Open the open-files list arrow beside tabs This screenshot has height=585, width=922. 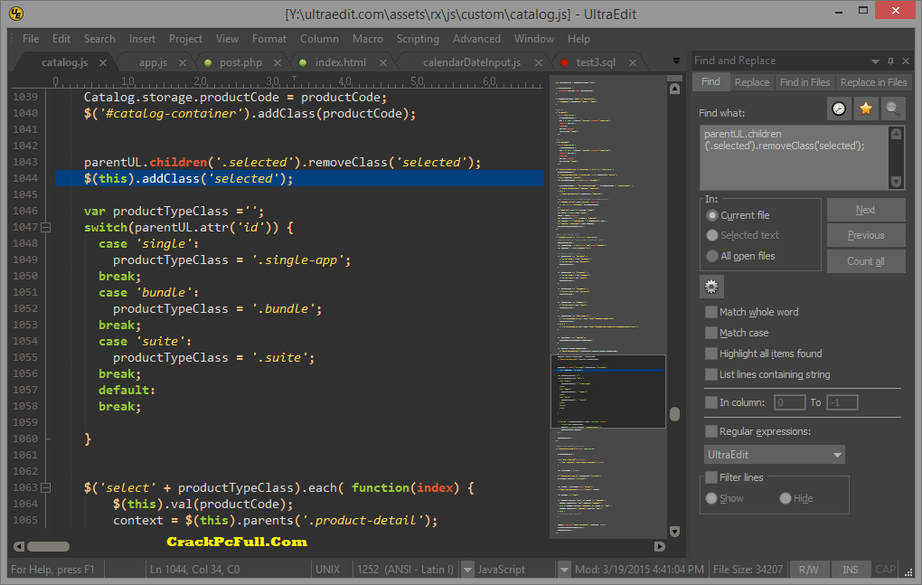click(676, 61)
